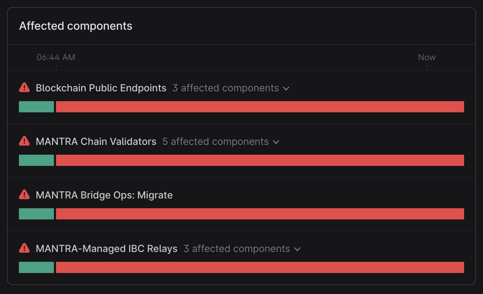Select the MANTRA-Managed IBC Relays title

click(x=107, y=248)
